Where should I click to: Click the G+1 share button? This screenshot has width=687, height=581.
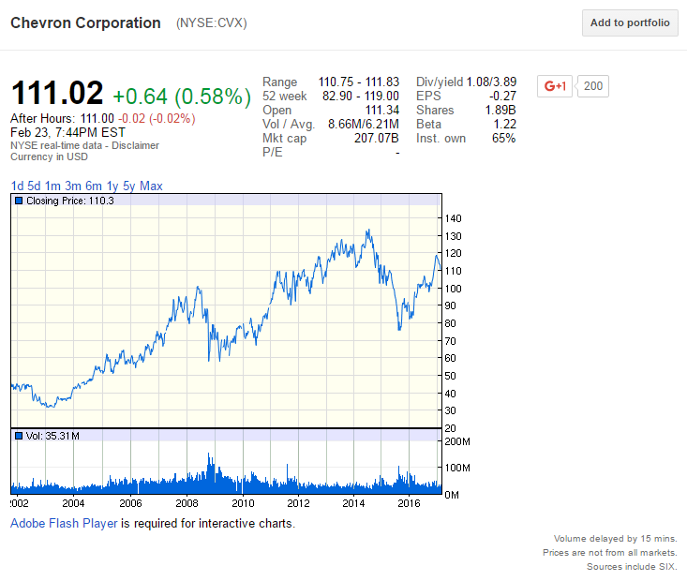555,86
